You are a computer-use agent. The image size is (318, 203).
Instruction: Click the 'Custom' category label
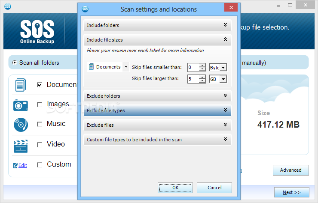[x=59, y=164]
